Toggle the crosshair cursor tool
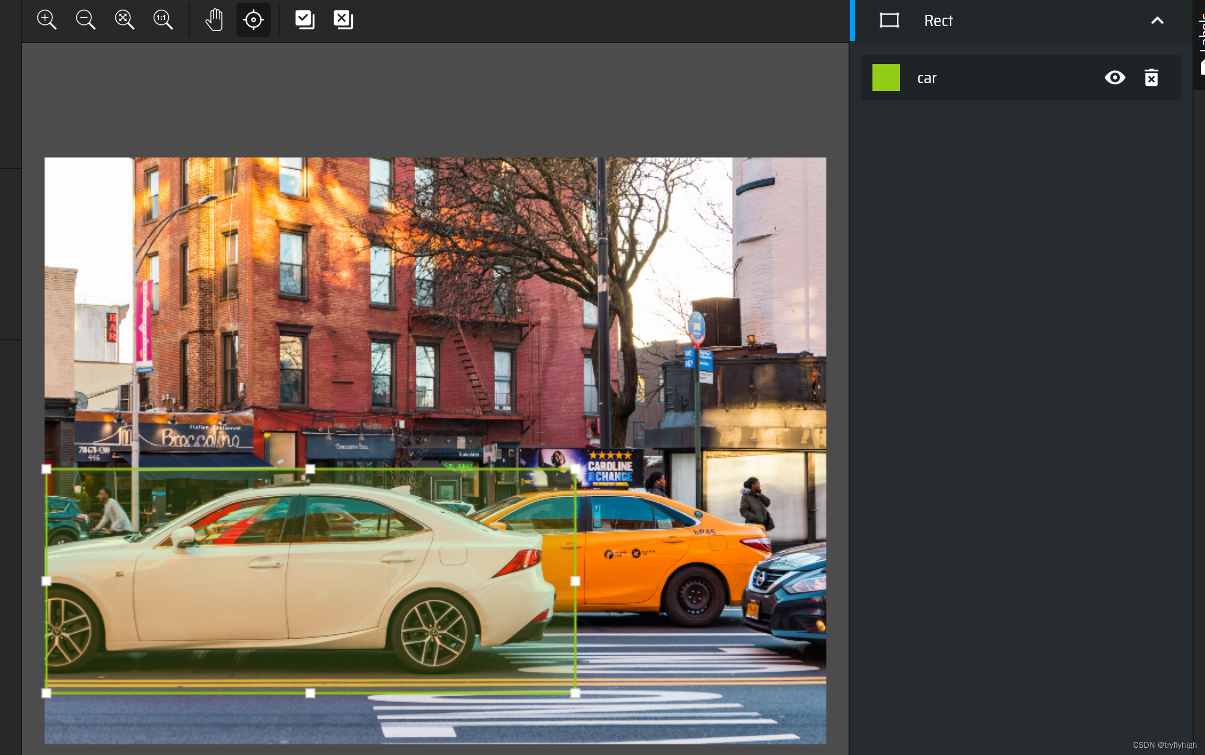Viewport: 1205px width, 755px height. coord(254,20)
